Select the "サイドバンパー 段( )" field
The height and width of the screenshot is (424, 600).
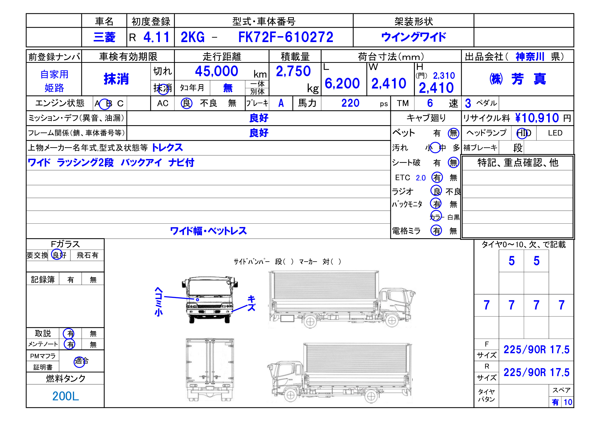click(x=263, y=262)
